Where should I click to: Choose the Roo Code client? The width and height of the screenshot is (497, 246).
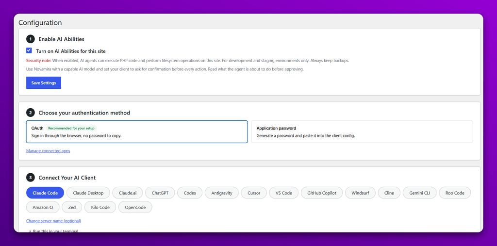point(455,193)
